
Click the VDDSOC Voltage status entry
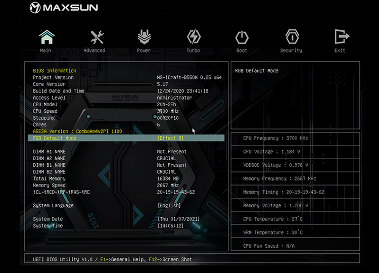click(275, 165)
